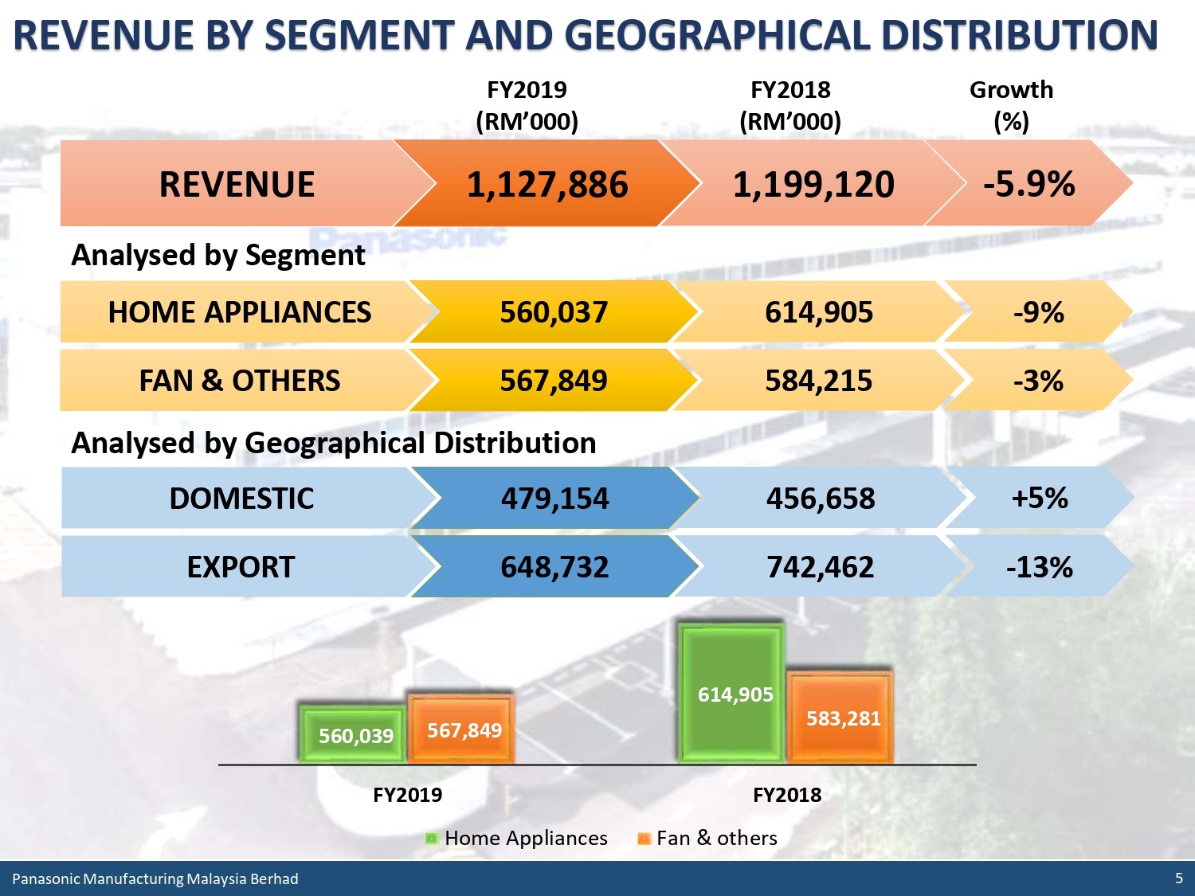
Task: Select the "Analysed by Geographical Distribution" heading
Action: point(334,443)
